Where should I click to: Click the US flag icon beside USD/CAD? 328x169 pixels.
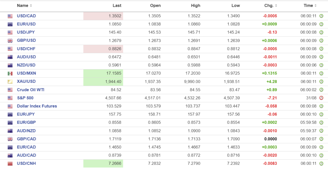click(x=10, y=16)
